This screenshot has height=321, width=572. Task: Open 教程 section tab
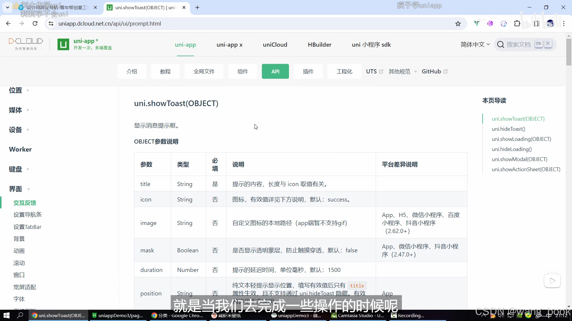click(x=165, y=71)
